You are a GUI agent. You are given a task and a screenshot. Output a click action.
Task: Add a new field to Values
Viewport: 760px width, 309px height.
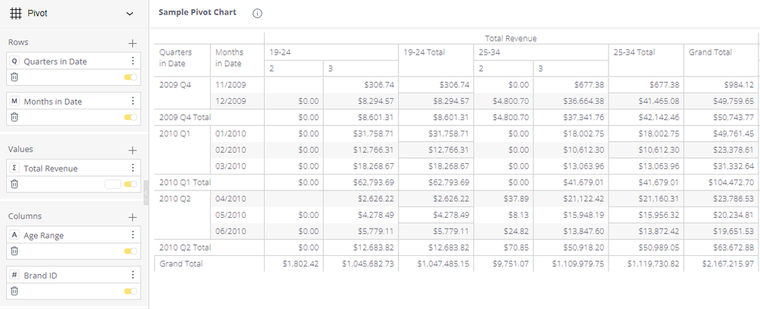click(132, 150)
